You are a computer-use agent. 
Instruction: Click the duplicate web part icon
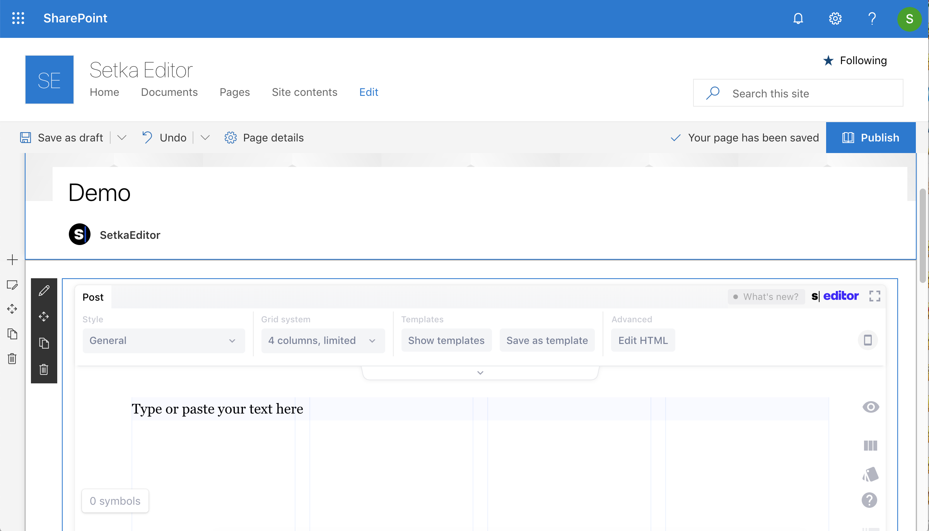tap(44, 344)
